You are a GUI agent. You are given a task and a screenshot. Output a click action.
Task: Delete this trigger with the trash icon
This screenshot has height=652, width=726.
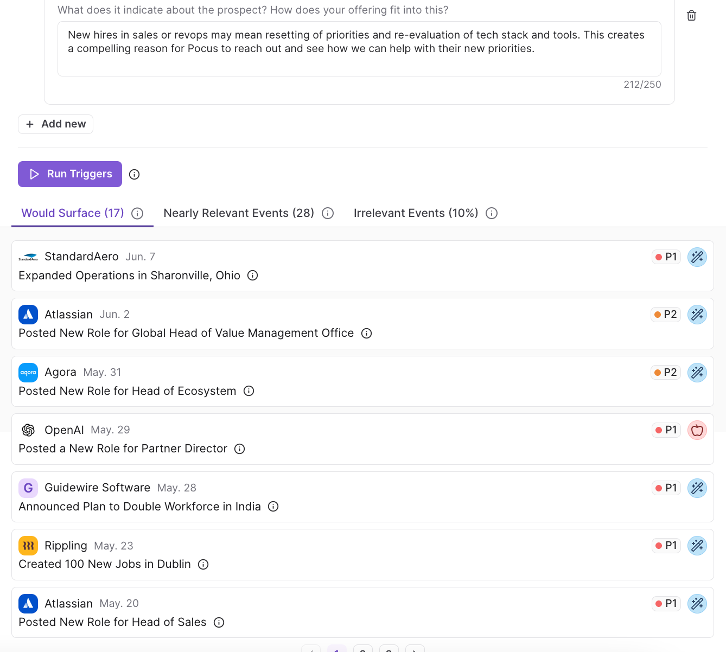pos(691,16)
